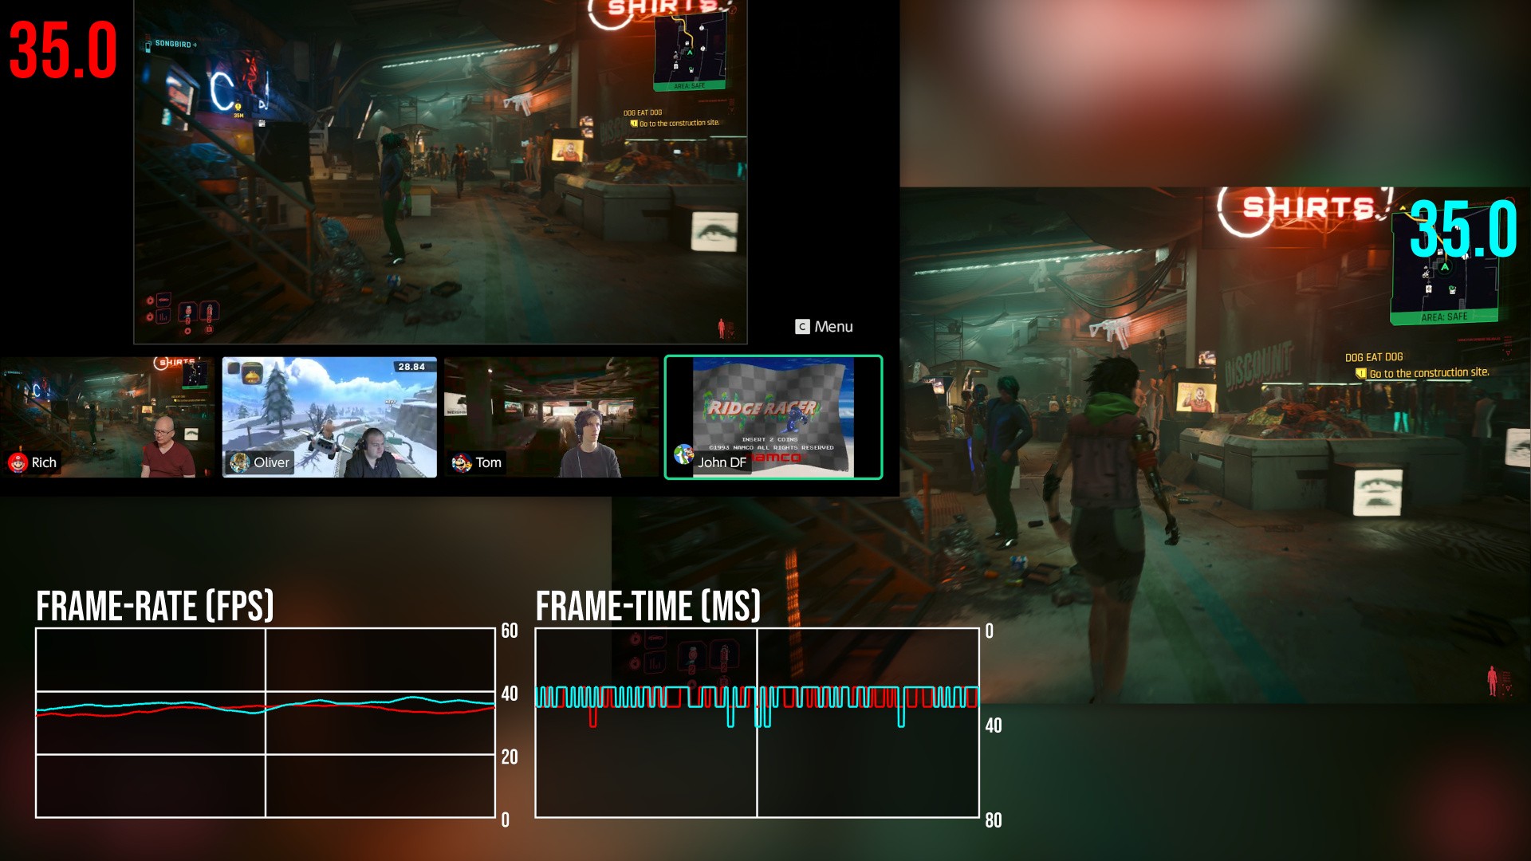The image size is (1531, 861).
Task: Click the item box icon in Oliver's feed
Action: click(x=252, y=374)
